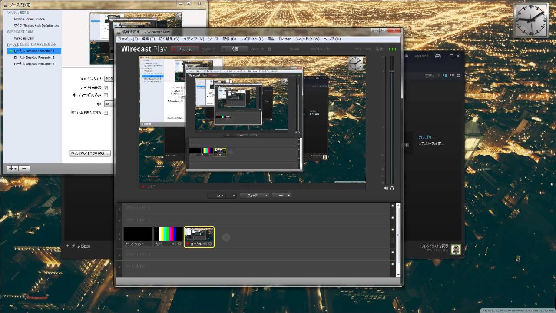Select the ローカル desktop shot thumbnail

coord(199,237)
